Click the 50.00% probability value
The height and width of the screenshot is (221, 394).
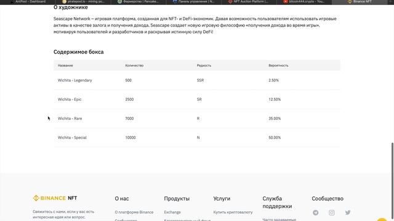point(275,138)
